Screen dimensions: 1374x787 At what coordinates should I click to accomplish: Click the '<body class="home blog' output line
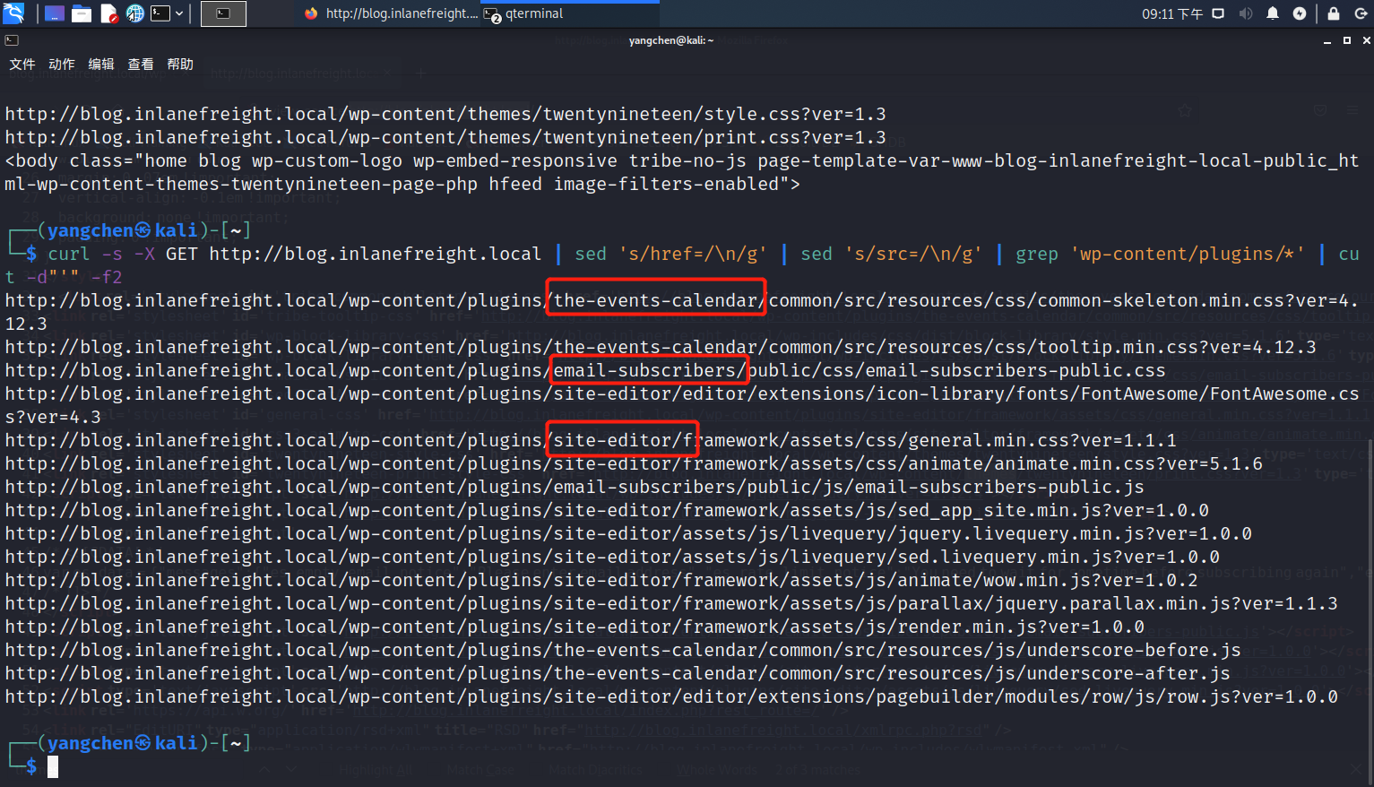click(x=681, y=172)
